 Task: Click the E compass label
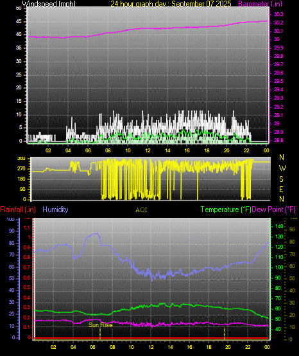pyautogui.click(x=281, y=190)
